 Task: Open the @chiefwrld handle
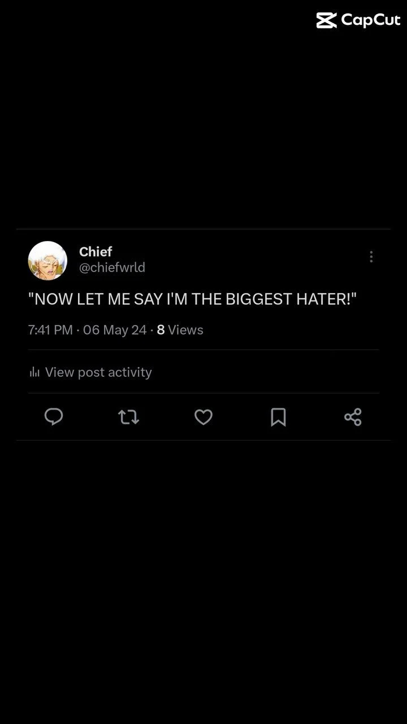click(112, 268)
